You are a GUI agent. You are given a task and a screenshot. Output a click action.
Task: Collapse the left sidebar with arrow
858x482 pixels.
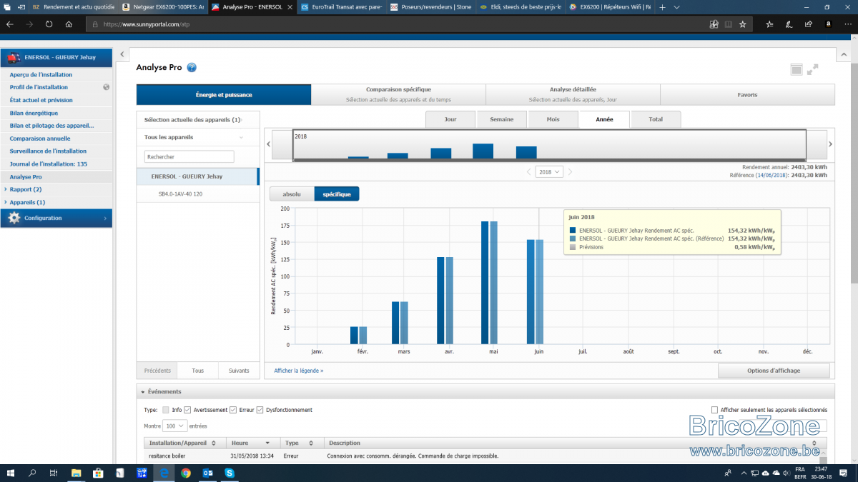[122, 54]
